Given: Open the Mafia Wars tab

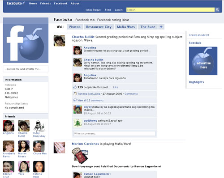Looking at the screenshot, I should tap(126, 27).
